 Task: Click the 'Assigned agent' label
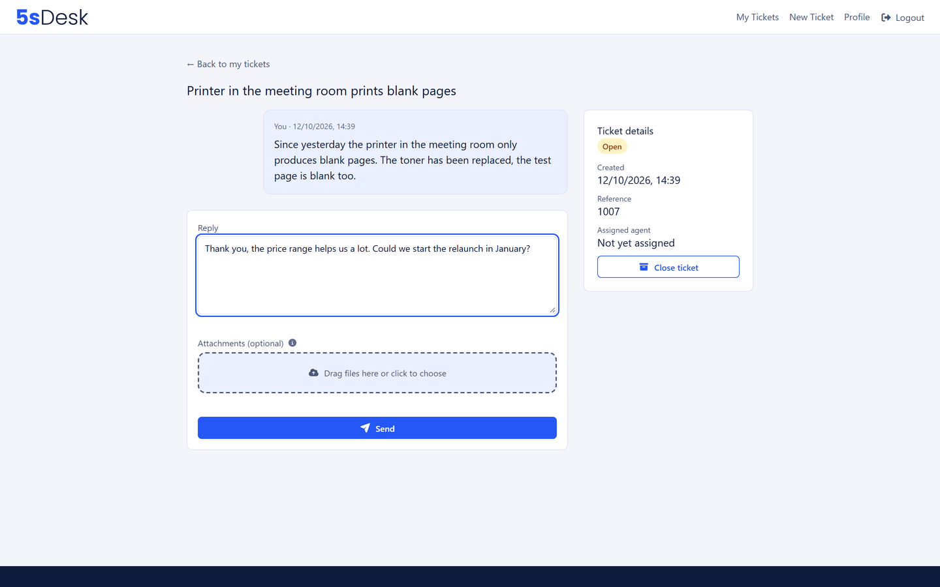(623, 230)
